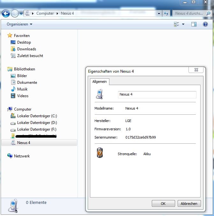The height and width of the screenshot is (216, 214).
Task: Open the view options dropdown arrow
Action: tap(183, 24)
